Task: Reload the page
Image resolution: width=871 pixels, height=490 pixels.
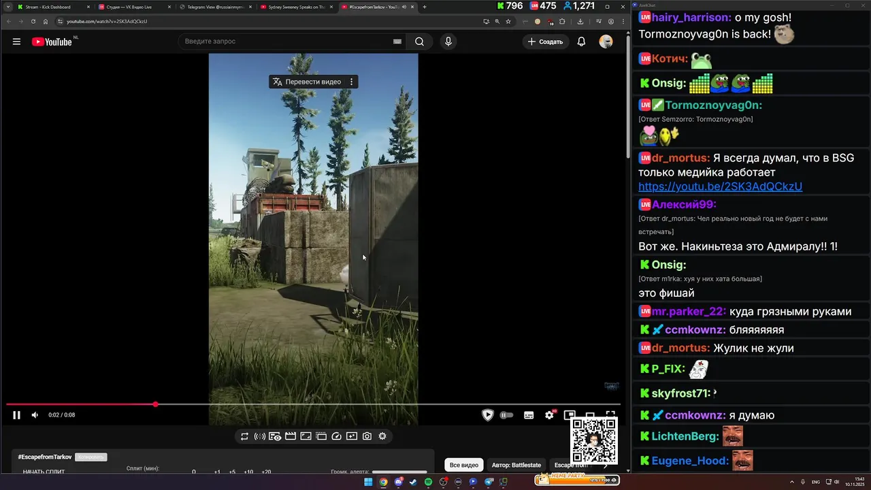Action: 33,21
